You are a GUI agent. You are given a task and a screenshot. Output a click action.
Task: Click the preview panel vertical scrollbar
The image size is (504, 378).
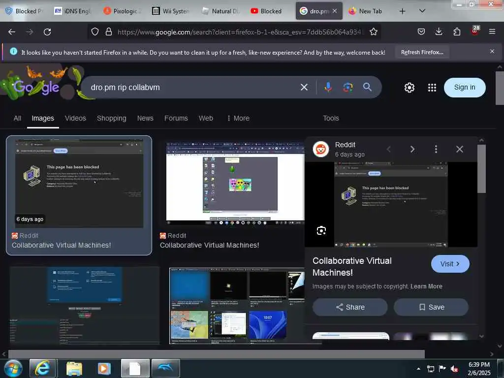tap(481, 169)
